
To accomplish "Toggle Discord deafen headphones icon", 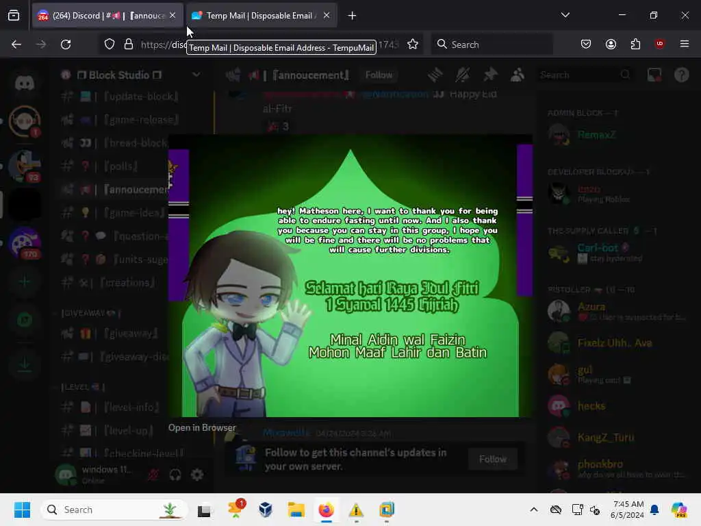I will pyautogui.click(x=175, y=475).
